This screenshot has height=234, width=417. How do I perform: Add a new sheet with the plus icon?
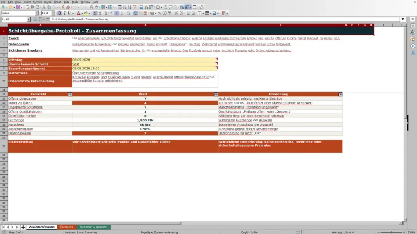pos(23,227)
